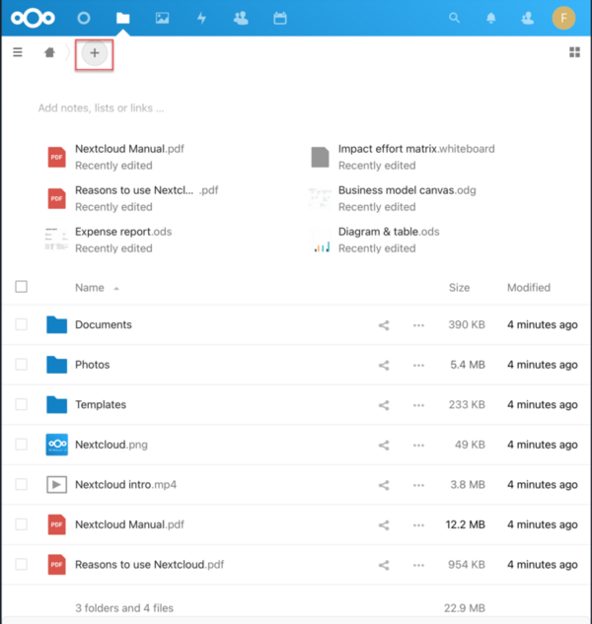This screenshot has width=592, height=624.
Task: Open more actions for Nextcloud.png
Action: click(418, 445)
